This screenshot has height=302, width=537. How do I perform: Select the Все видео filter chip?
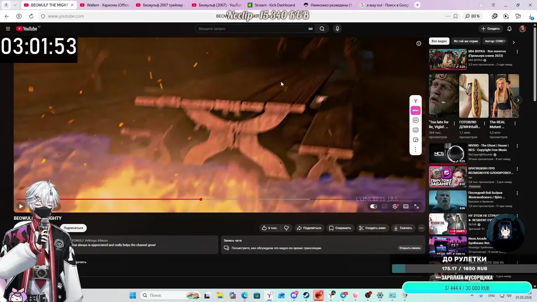point(439,41)
